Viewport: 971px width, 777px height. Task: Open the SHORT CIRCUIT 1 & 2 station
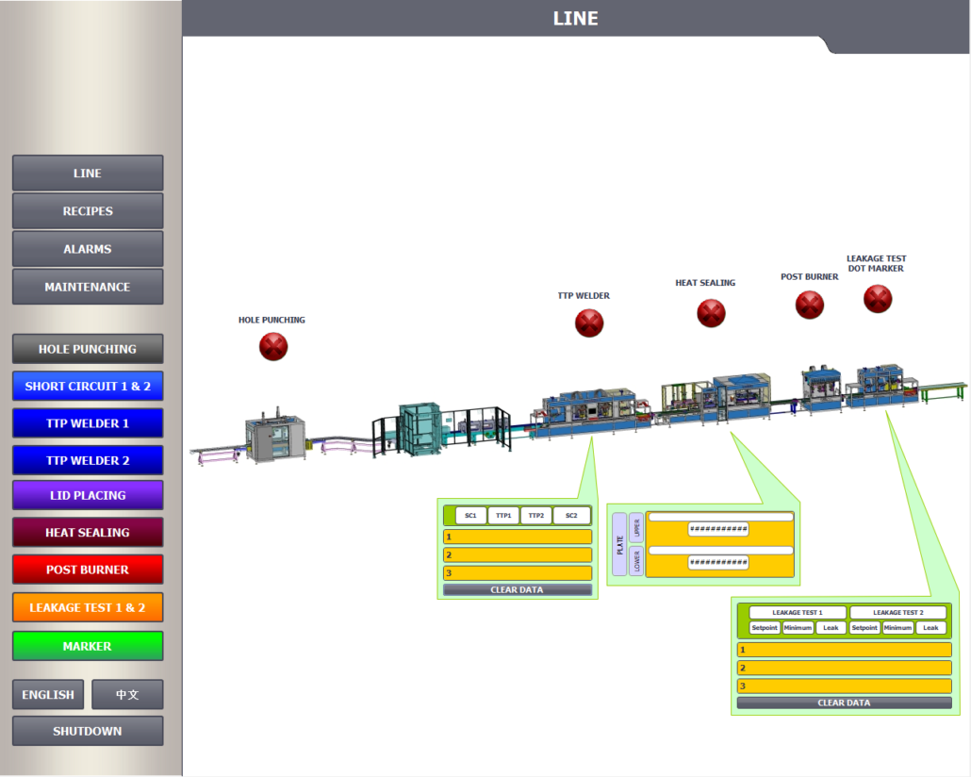tap(88, 387)
